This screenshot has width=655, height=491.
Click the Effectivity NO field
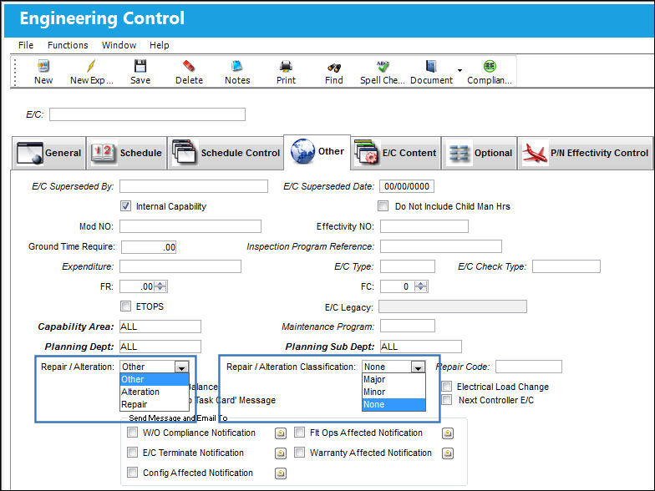click(424, 226)
